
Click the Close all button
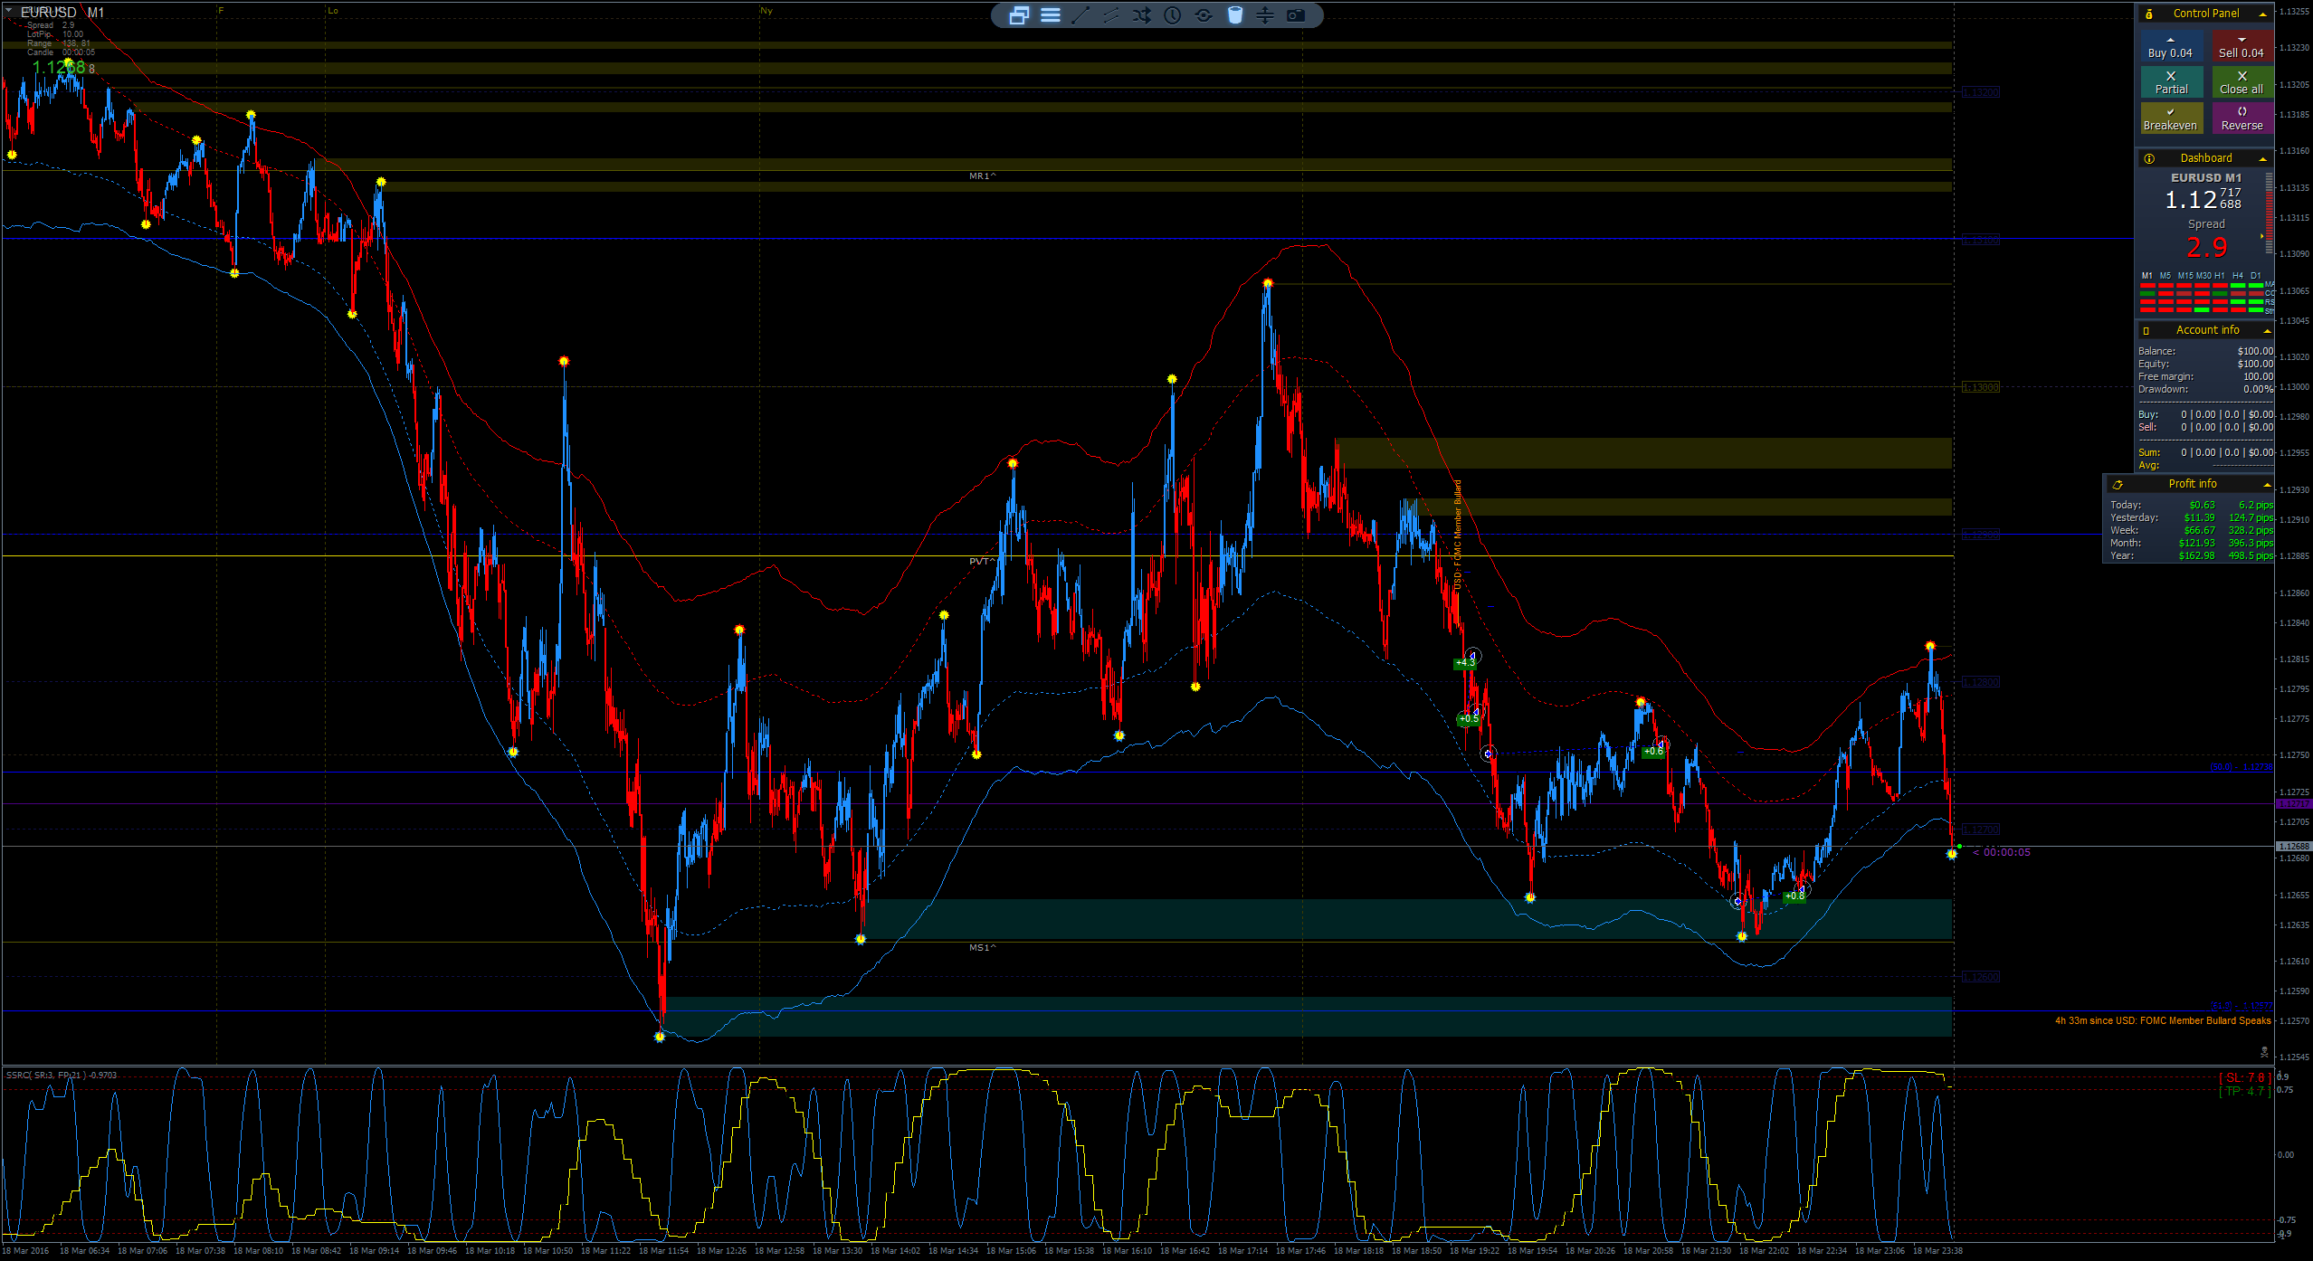pyautogui.click(x=2242, y=82)
